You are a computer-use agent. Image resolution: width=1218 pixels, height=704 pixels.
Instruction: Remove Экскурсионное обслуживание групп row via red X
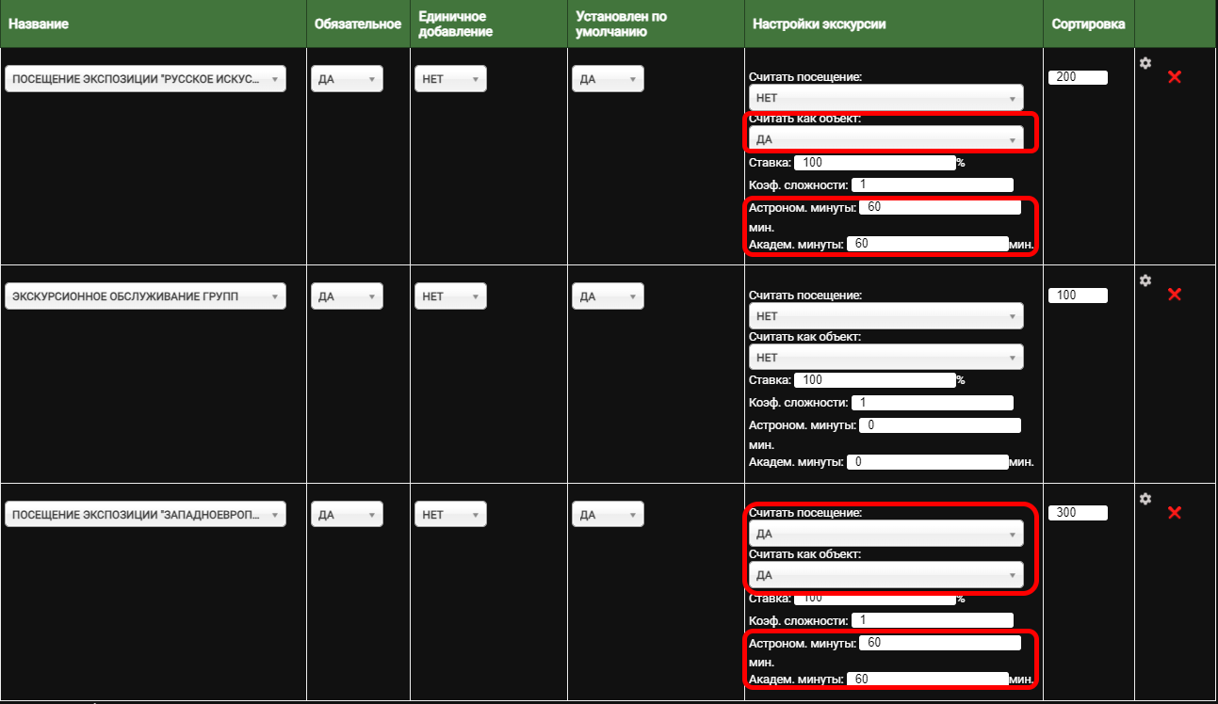pyautogui.click(x=1174, y=295)
